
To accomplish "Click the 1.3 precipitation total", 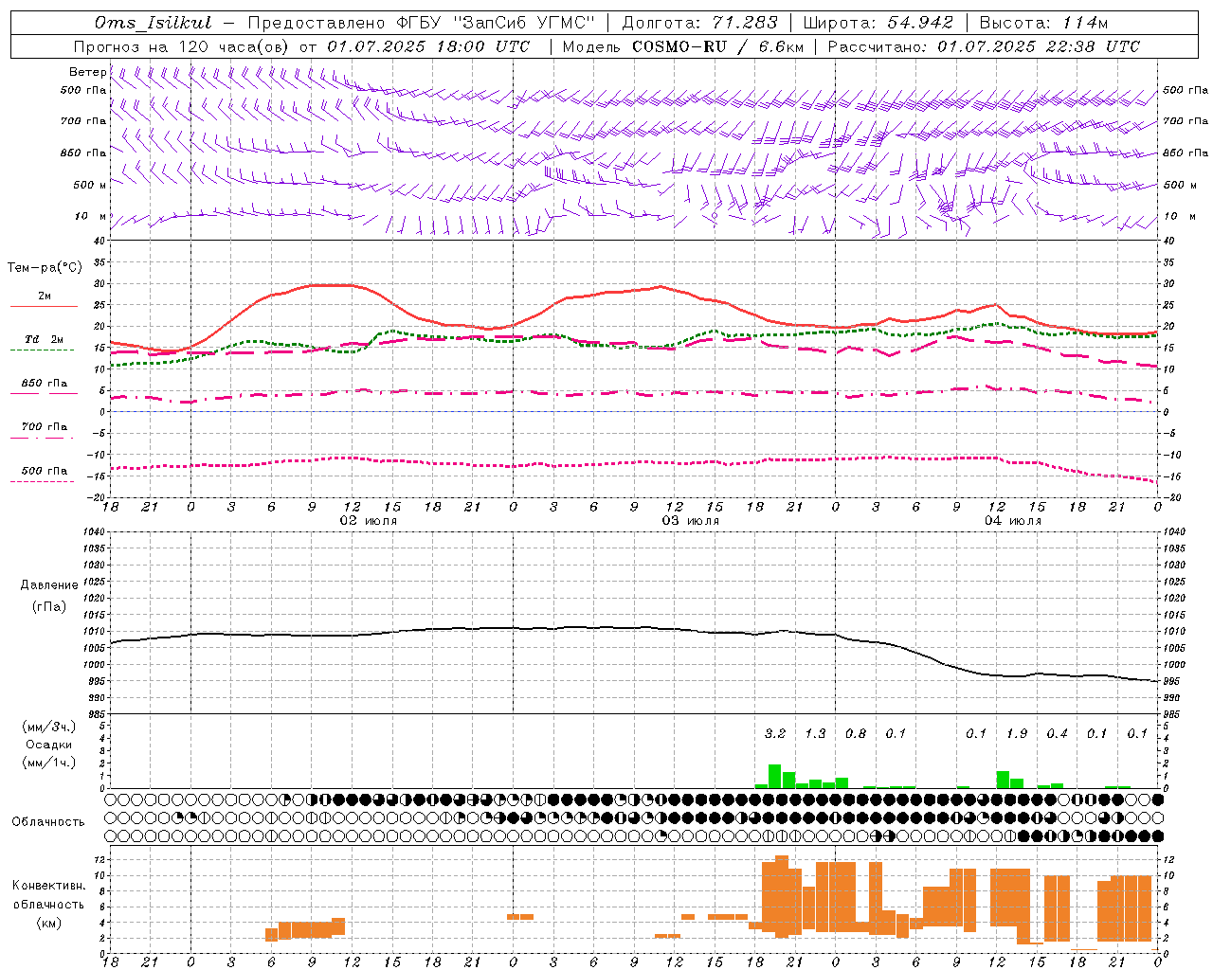I will [x=815, y=733].
